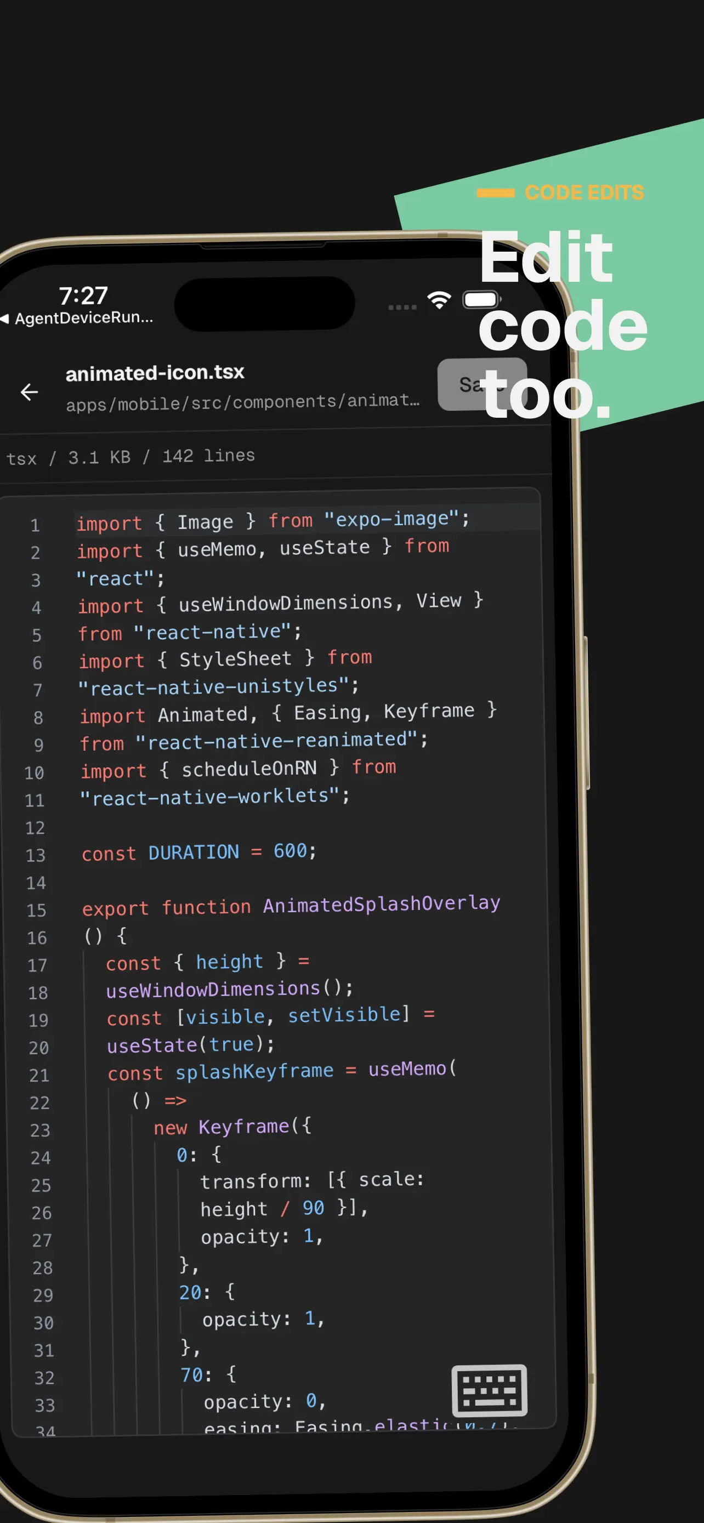Tap the useMemo, useState import line
Image resolution: width=704 pixels, height=1523 pixels.
pos(263,548)
